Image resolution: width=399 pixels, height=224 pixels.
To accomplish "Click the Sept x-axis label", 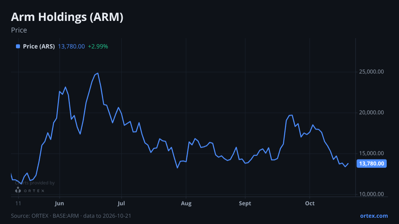I will [245, 203].
